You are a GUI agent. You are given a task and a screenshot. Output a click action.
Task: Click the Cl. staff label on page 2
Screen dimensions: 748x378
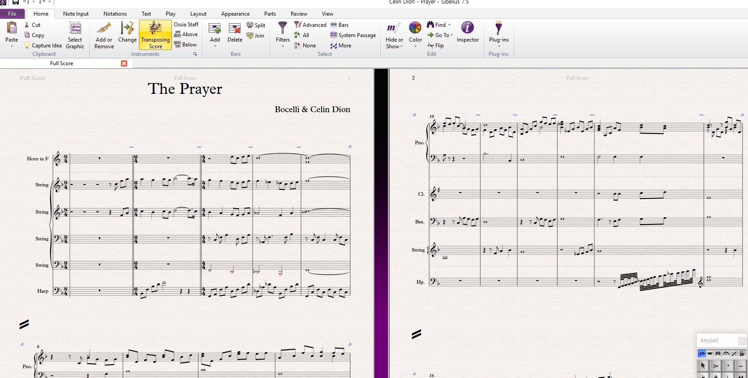(421, 194)
